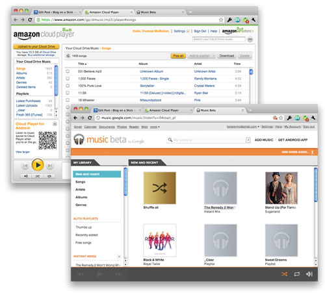325x293 pixels.
Task: Open Randy Montana artist link
Action: point(205,79)
